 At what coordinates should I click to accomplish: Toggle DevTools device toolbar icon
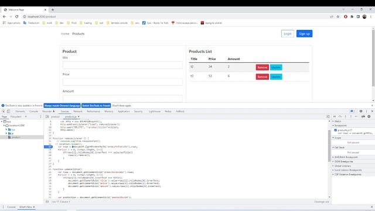pyautogui.click(x=9, y=111)
